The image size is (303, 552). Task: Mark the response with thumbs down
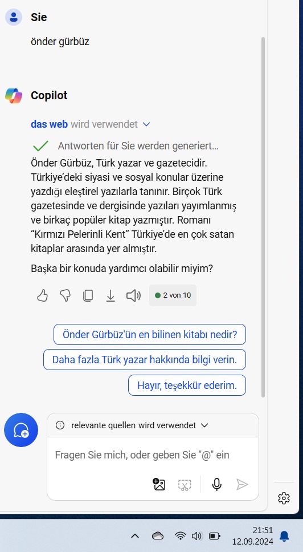[x=65, y=295]
